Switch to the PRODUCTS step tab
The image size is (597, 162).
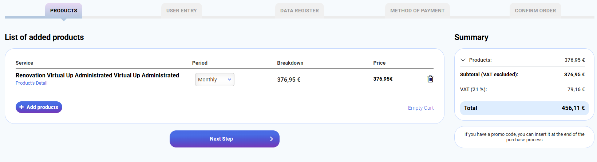[64, 11]
